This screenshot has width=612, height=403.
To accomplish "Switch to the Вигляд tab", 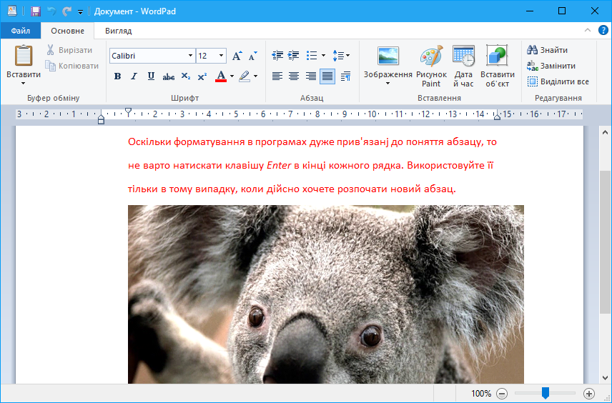I will point(118,31).
